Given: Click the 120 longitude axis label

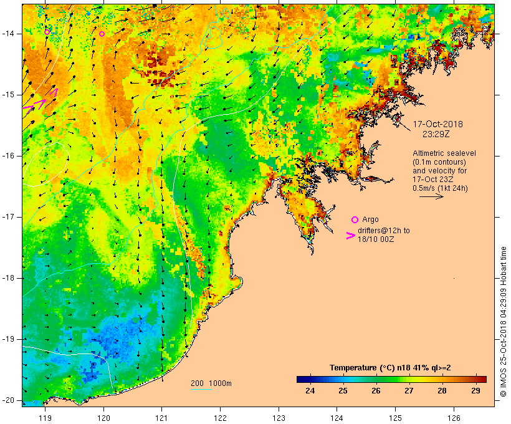Looking at the screenshot, I should [103, 418].
